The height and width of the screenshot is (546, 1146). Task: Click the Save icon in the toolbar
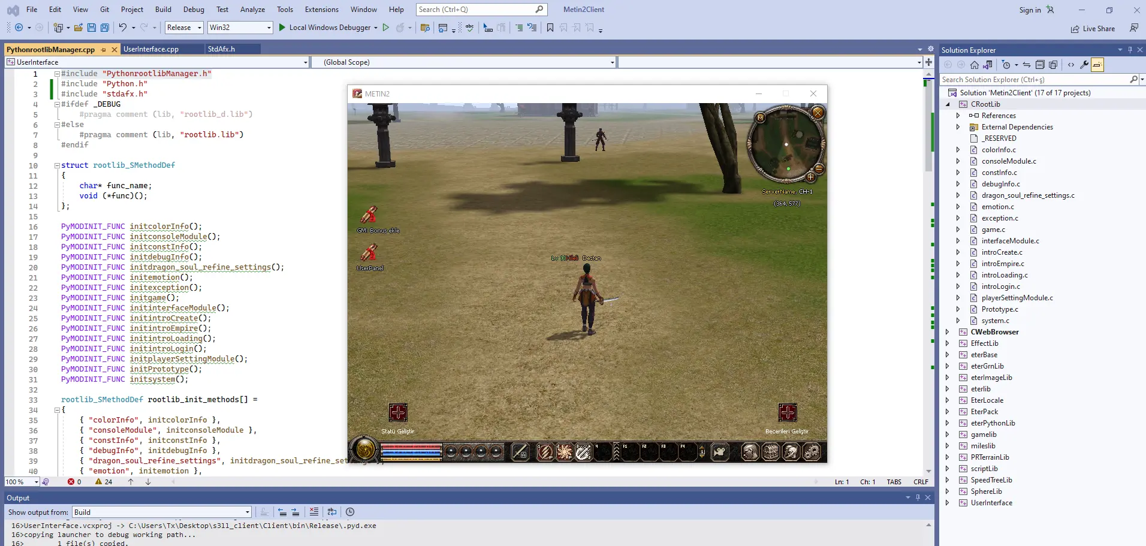(x=92, y=28)
